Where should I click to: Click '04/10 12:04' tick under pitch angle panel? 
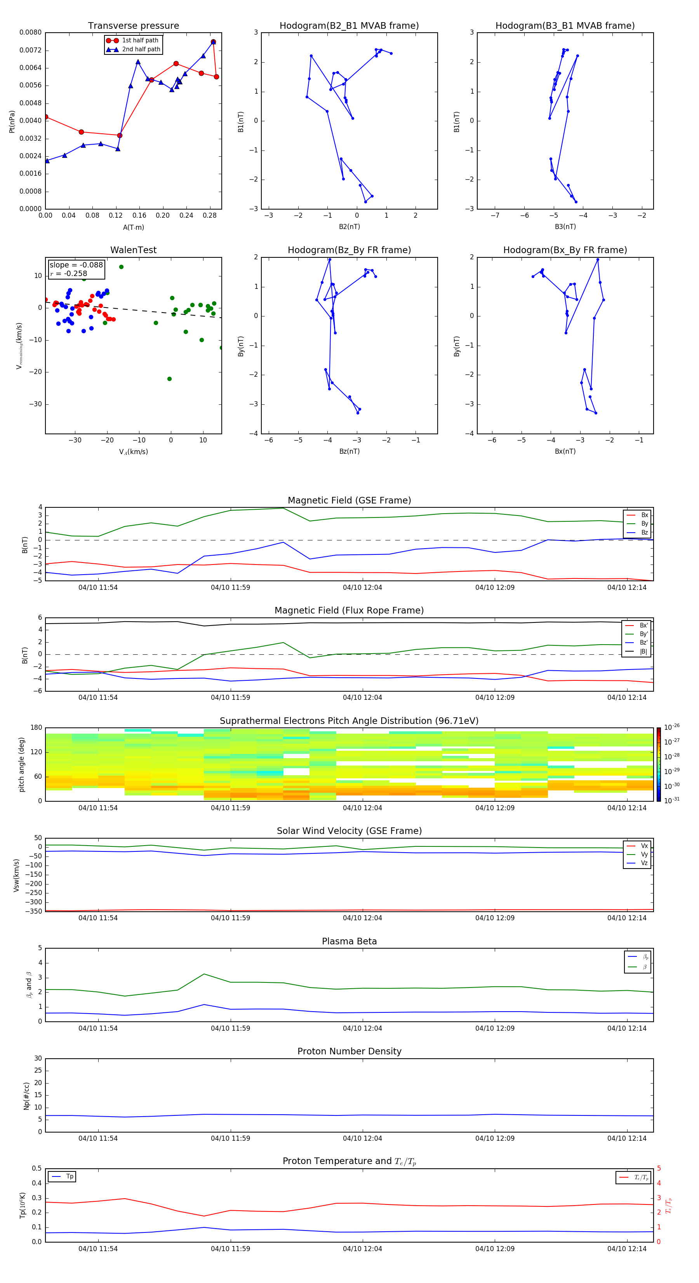tap(362, 808)
